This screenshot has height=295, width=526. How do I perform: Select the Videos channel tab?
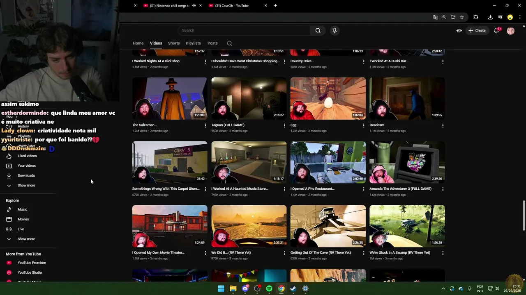(x=156, y=43)
